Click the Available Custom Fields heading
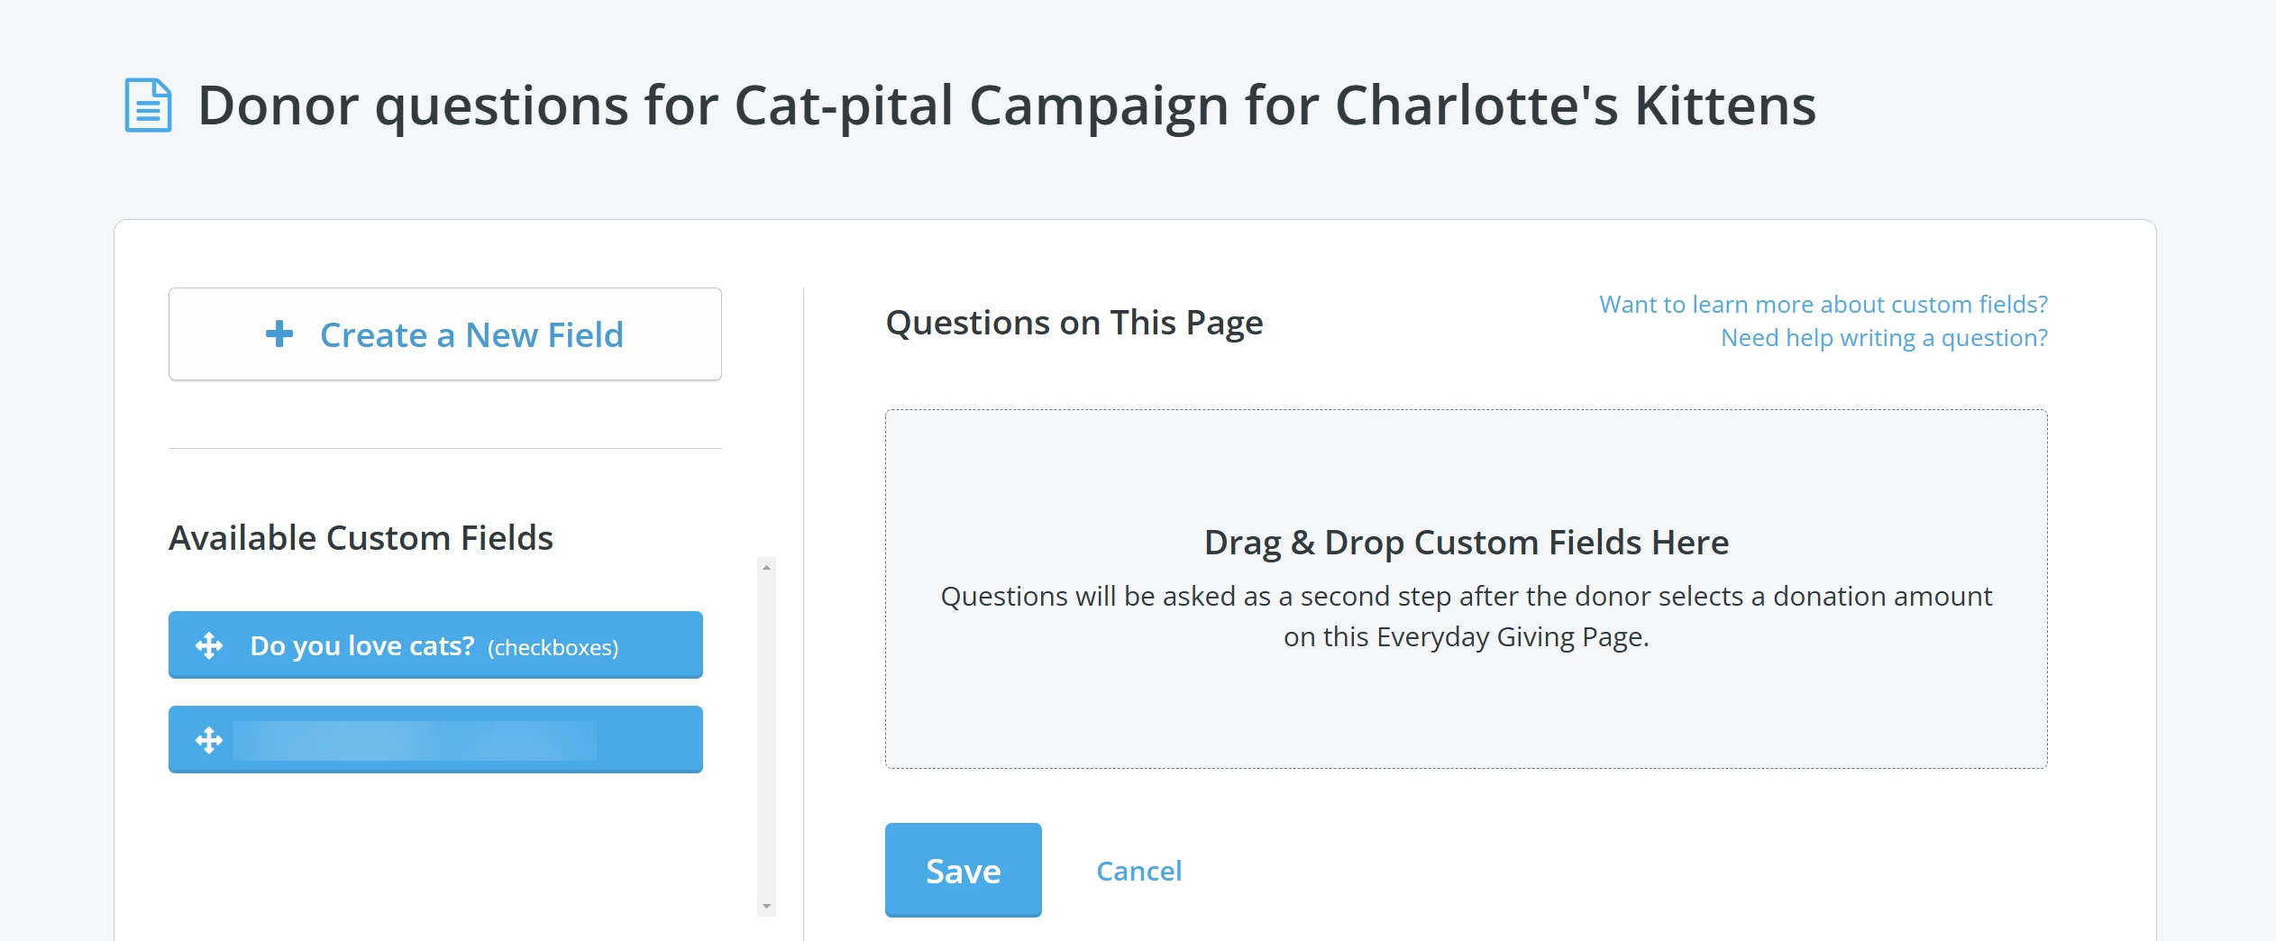 [x=361, y=537]
